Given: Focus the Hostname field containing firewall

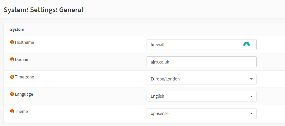Looking at the screenshot, I should (x=201, y=45).
